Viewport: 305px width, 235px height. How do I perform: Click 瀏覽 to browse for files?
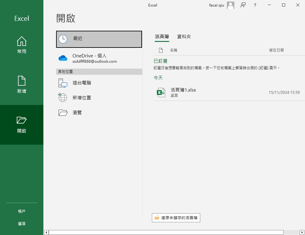[99, 112]
